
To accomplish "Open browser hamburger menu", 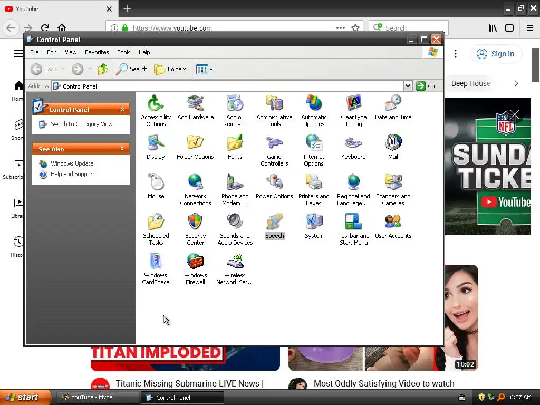I will pyautogui.click(x=530, y=28).
